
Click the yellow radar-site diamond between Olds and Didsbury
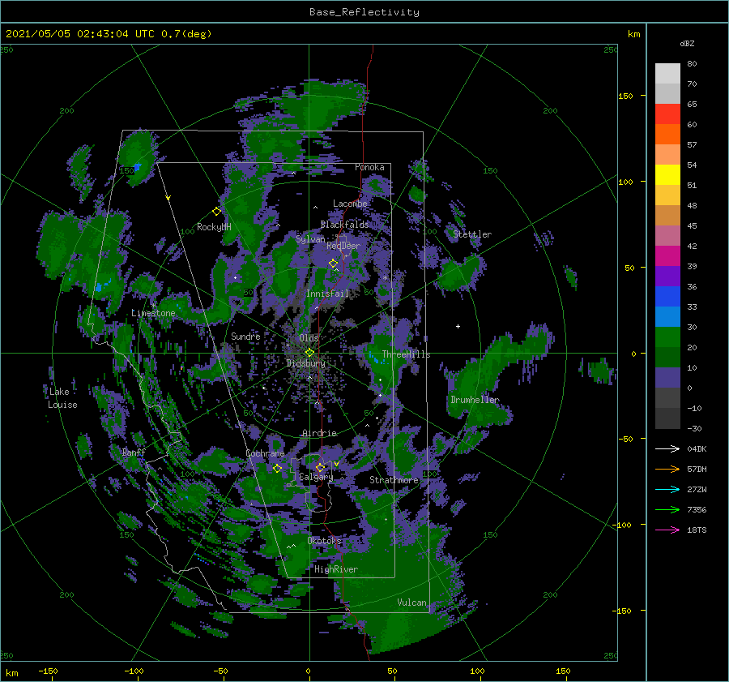[309, 353]
